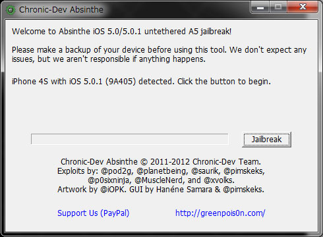Click the @planetbeing credit handle
The image size is (323, 237).
pos(163,171)
